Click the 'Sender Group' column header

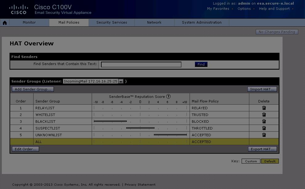[x=48, y=101]
